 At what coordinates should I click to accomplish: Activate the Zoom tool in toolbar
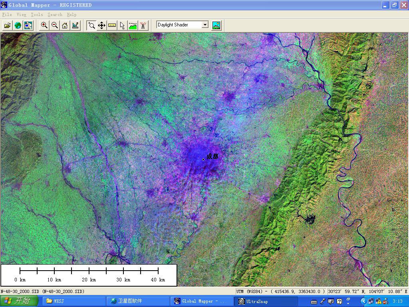[x=91, y=25]
